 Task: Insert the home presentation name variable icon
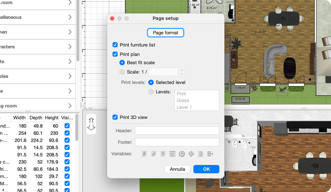coord(191,154)
